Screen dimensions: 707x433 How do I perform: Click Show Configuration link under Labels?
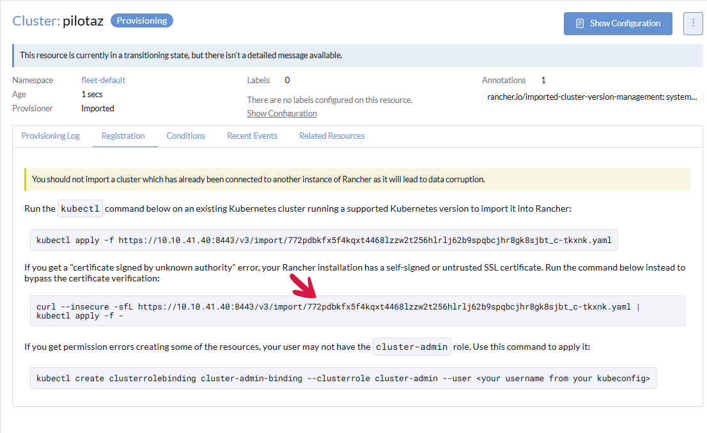click(282, 113)
